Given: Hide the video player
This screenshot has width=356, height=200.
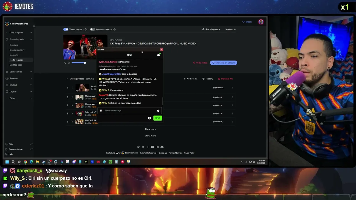Looking at the screenshot, I should [200, 63].
